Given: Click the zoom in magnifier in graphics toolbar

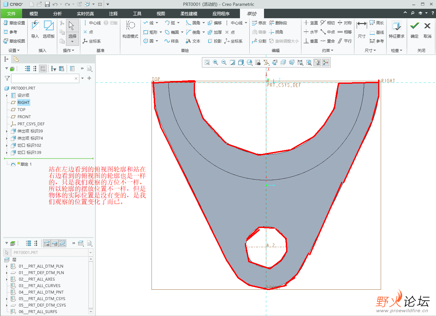Looking at the screenshot, I should (216, 62).
